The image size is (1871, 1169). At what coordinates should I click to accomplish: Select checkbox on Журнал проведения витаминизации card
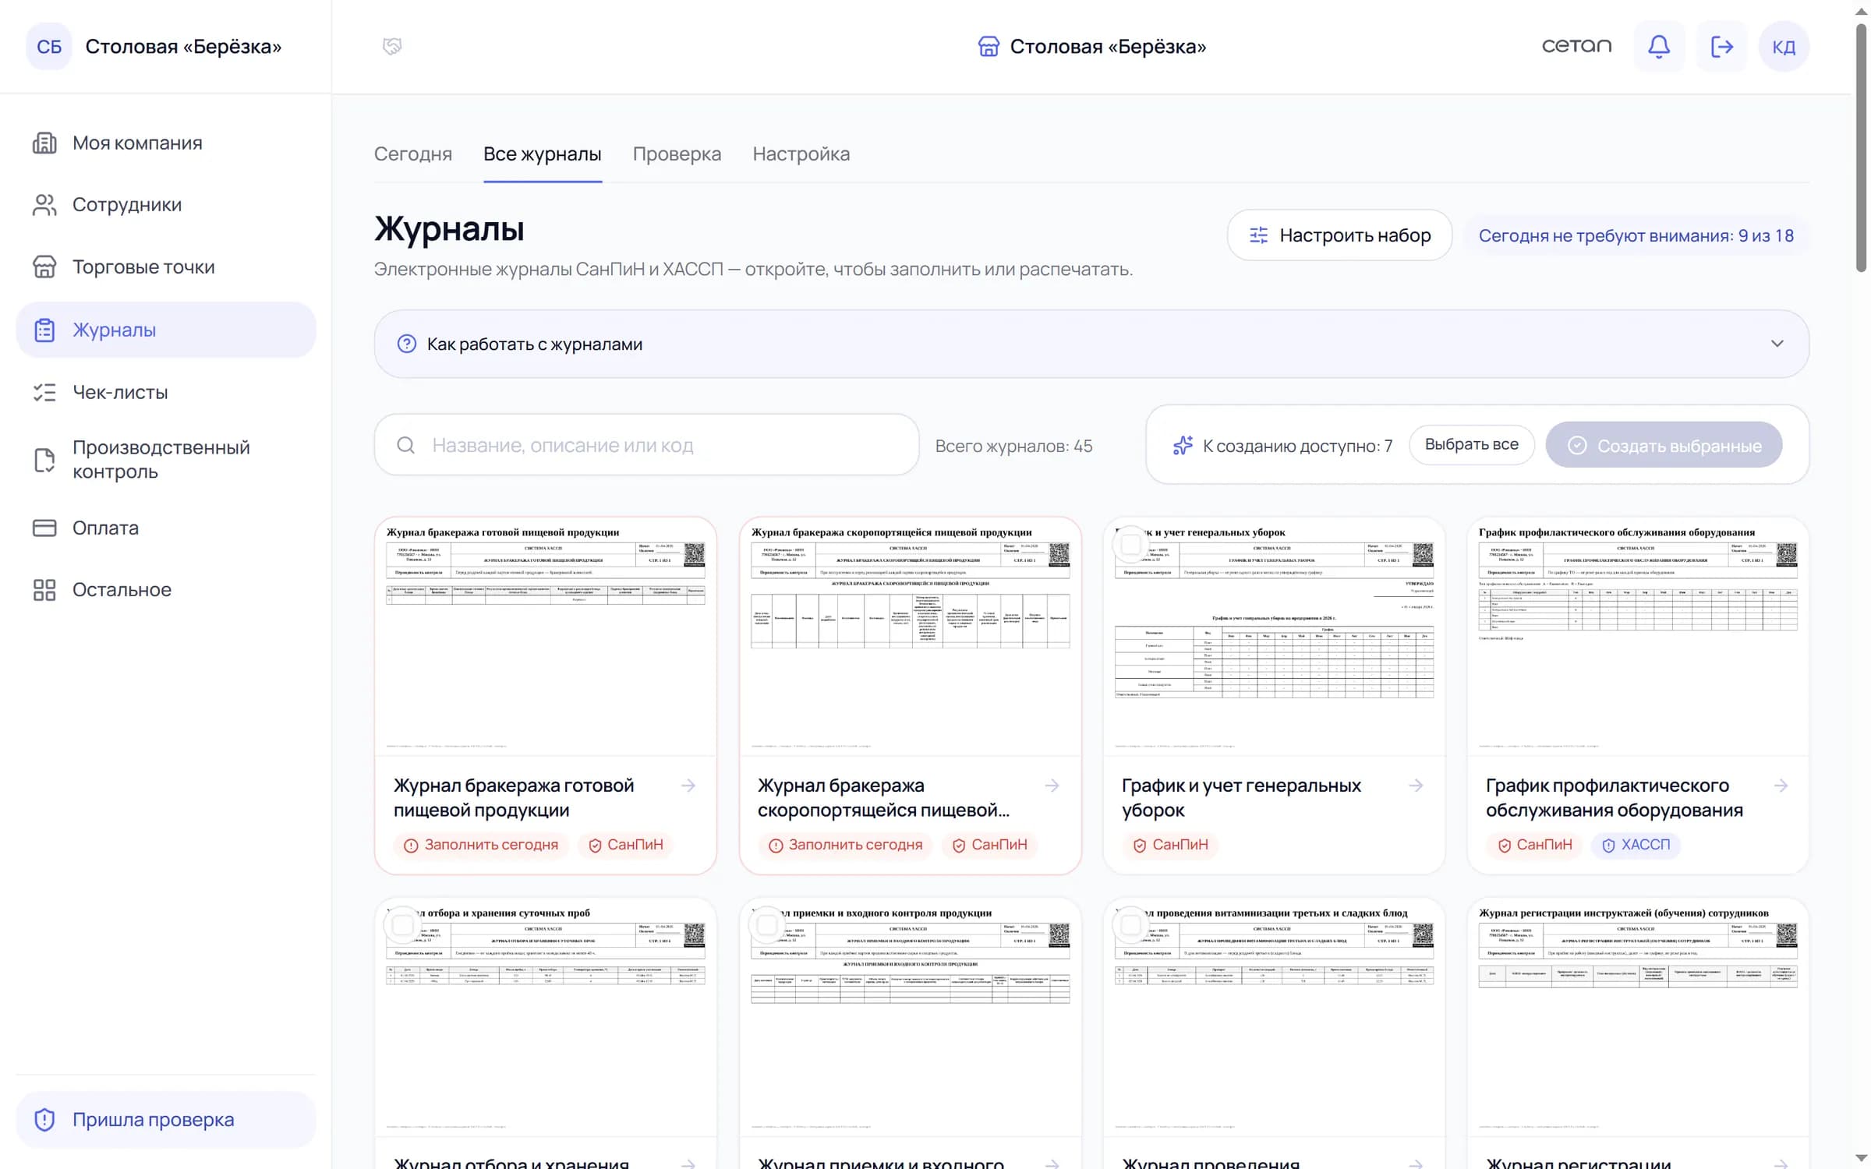(x=1130, y=925)
